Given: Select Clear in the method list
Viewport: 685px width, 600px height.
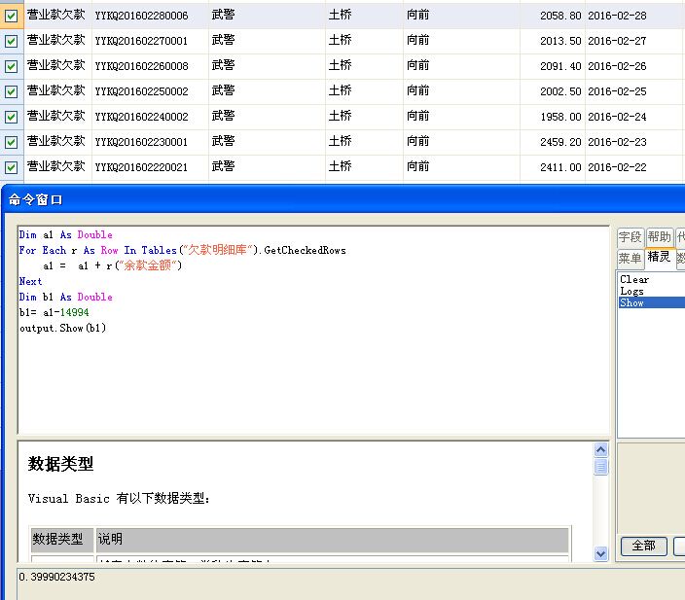Looking at the screenshot, I should [634, 279].
